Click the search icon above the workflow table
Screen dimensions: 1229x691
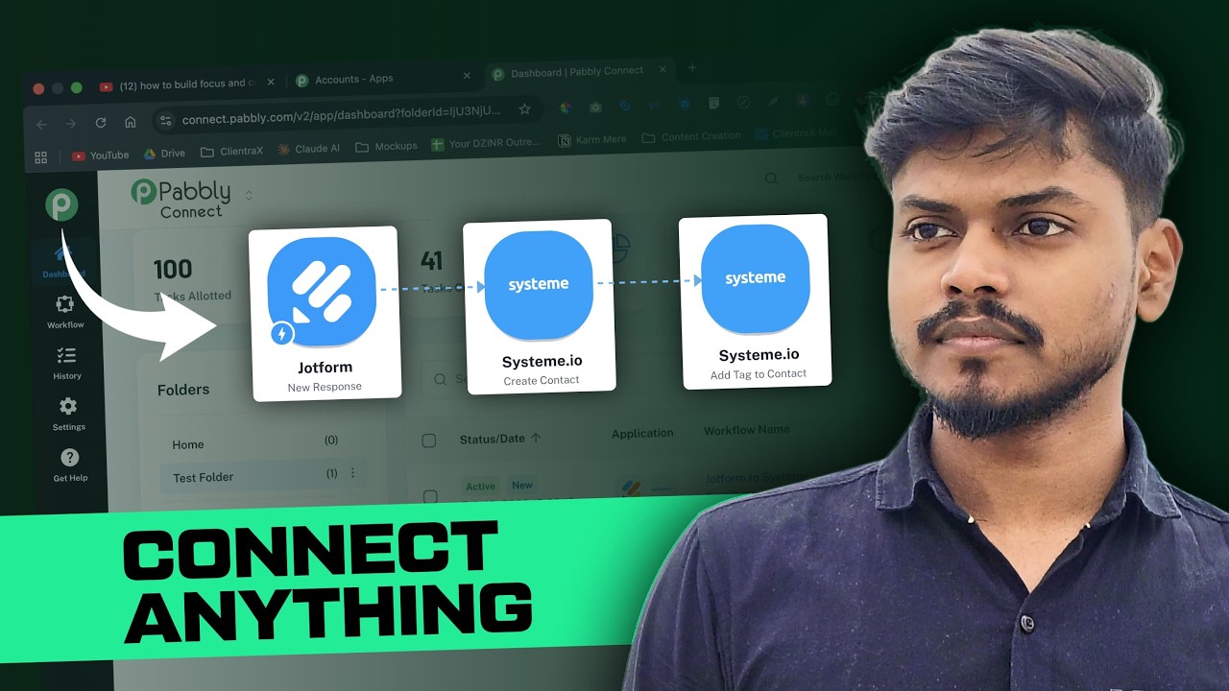pyautogui.click(x=440, y=380)
